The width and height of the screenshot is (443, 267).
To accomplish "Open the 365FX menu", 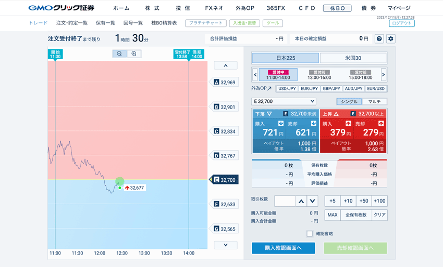I will pos(276,8).
